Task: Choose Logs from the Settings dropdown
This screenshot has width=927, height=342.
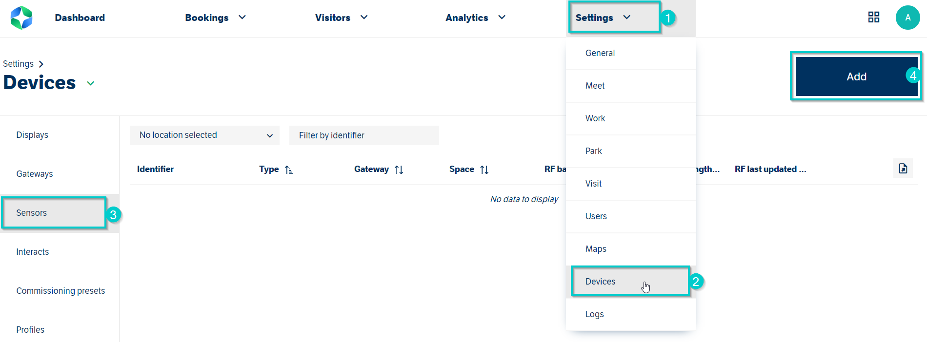Action: 595,314
